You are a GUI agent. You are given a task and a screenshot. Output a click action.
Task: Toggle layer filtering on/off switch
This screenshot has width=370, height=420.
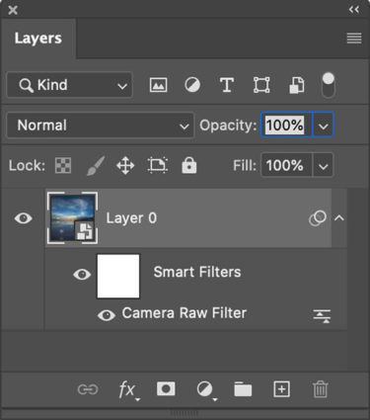click(x=328, y=85)
